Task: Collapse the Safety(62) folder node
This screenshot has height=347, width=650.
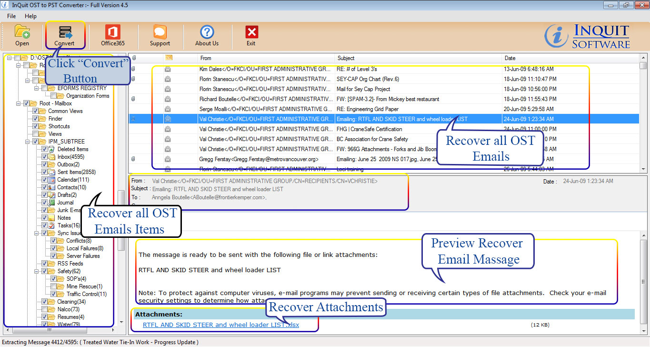Action: 36,271
